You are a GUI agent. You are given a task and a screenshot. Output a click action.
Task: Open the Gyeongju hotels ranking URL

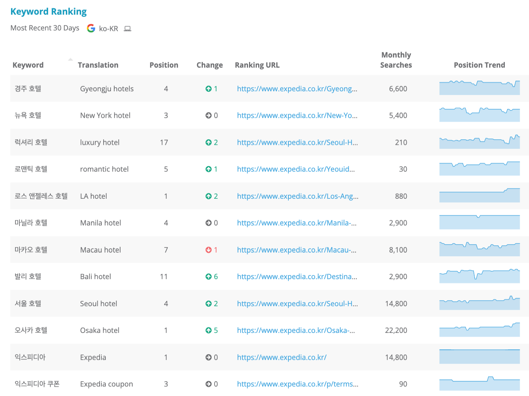[x=297, y=89]
